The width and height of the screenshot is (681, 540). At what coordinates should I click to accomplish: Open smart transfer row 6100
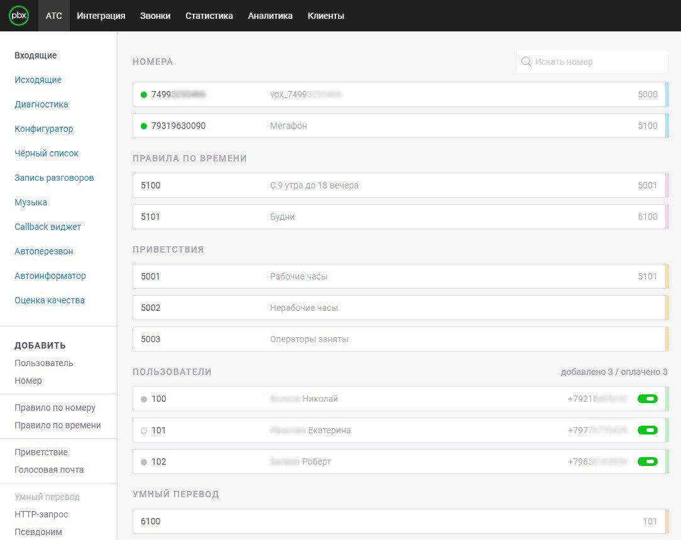coord(400,521)
